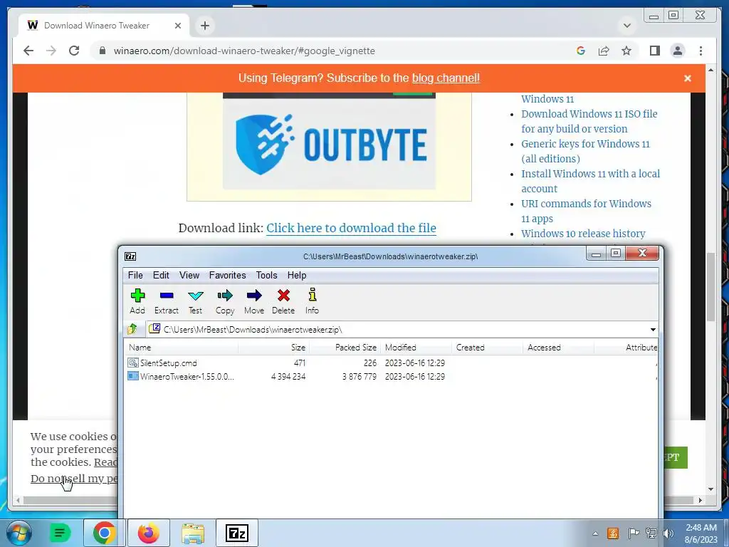
Task: Expand the 7-Zip address path dropdown
Action: point(653,329)
